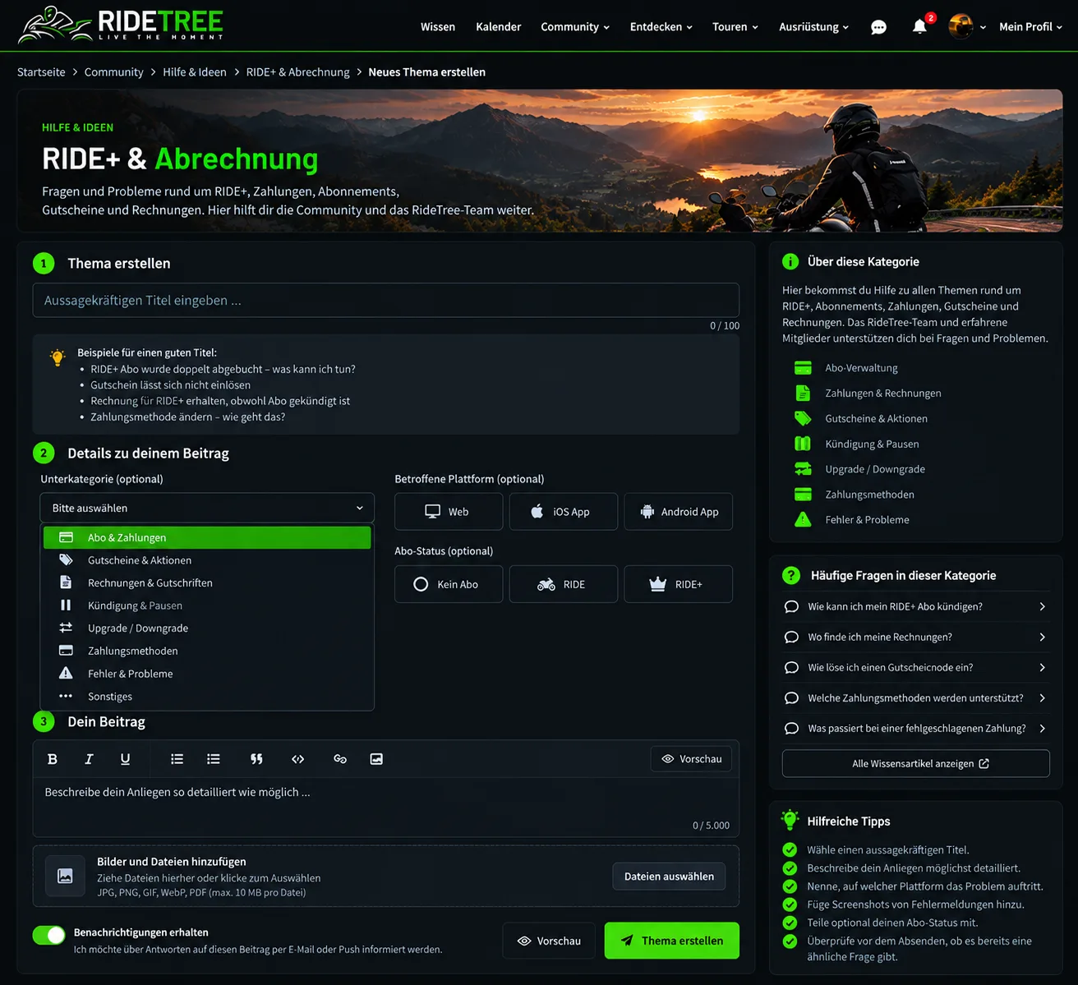The image size is (1078, 985).
Task: Choose 'Zahlungsmethoden' dropdown option
Action: [x=207, y=651]
